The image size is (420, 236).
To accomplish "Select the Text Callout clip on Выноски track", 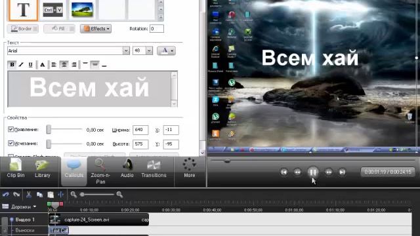I will tap(58, 230).
